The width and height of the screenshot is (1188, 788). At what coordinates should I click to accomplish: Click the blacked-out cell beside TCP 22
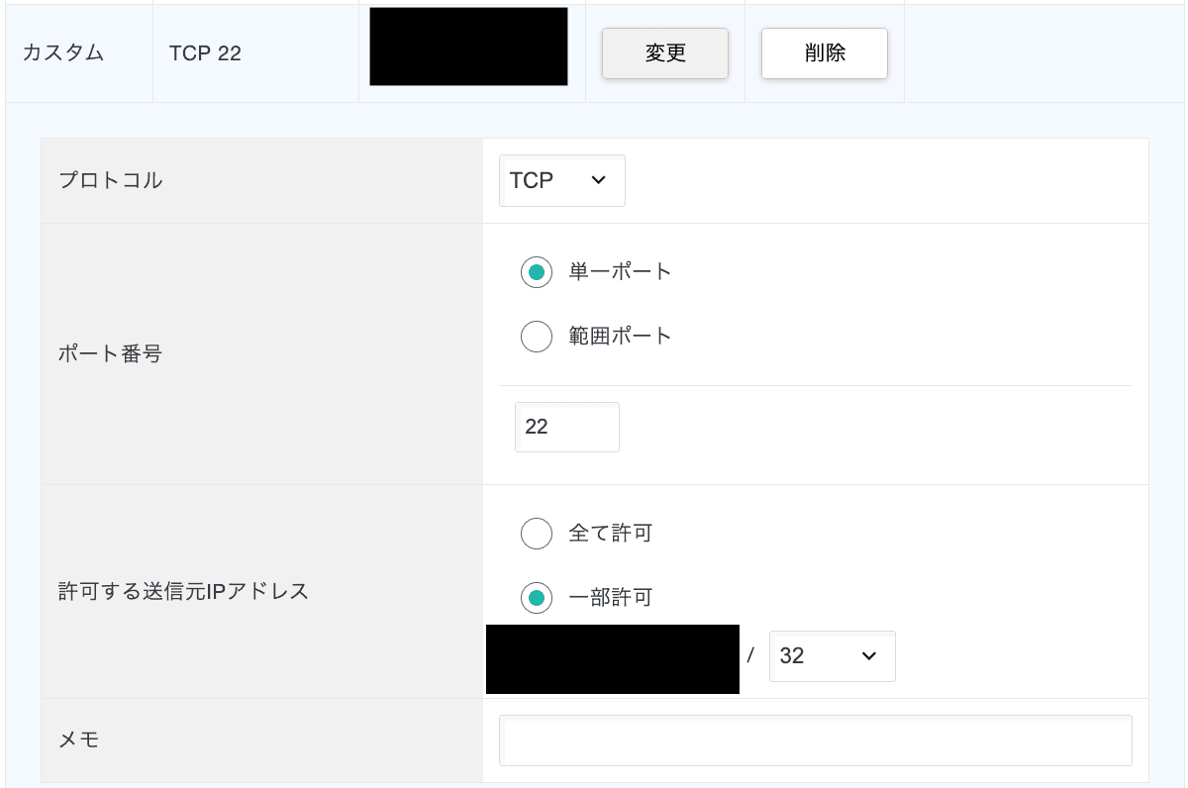(x=468, y=48)
